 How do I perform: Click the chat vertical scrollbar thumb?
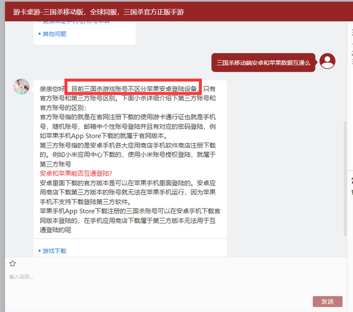pos(345,179)
